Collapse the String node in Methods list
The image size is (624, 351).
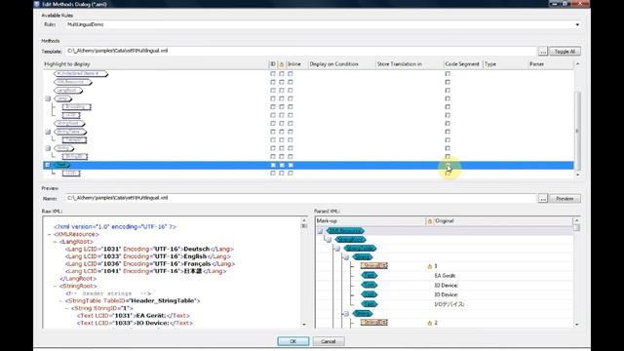click(48, 148)
